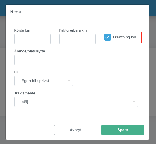Open the Bil dropdown showing 'Egen bil / privat'
Screen dimensions: 156x144
tap(44, 81)
